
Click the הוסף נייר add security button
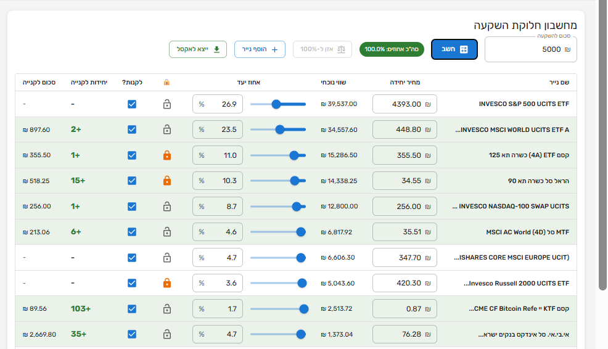260,49
